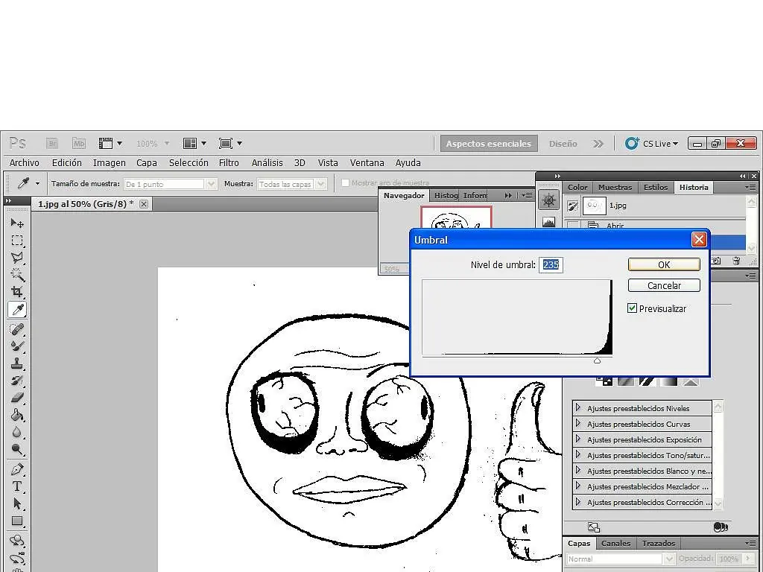Click Cancelar in the Umbral dialog
Screen dimensions: 763x572
pos(664,285)
